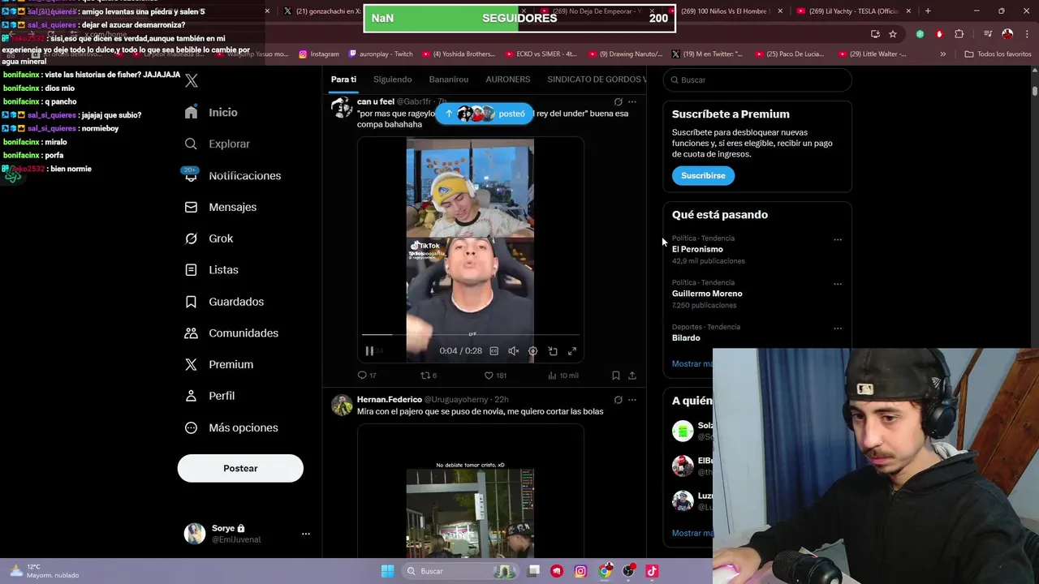This screenshot has height=584, width=1039.
Task: Go to Inicio in the sidebar
Action: [x=212, y=113]
